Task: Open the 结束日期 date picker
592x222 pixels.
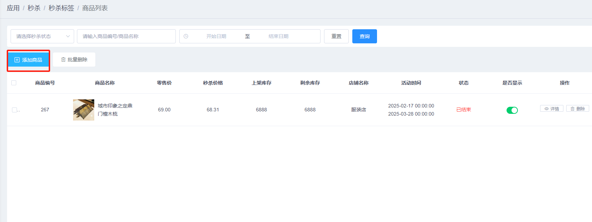Action: point(279,36)
